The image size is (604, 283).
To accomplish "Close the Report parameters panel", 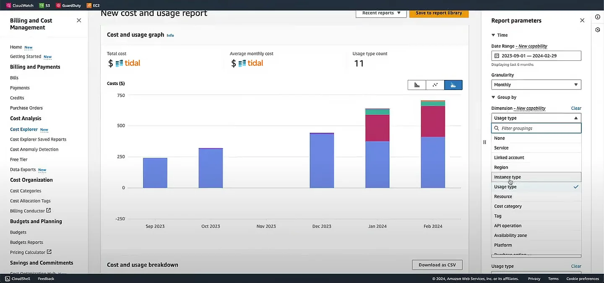I will [582, 20].
